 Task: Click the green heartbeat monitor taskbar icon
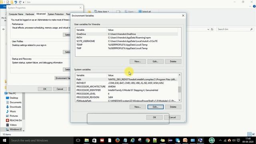[212, 140]
